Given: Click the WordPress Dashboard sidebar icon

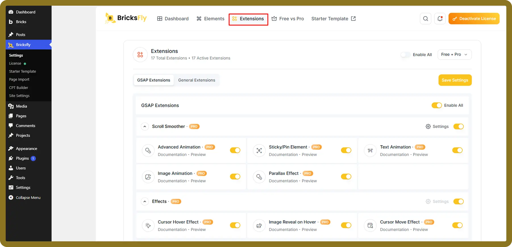Looking at the screenshot, I should pos(11,12).
